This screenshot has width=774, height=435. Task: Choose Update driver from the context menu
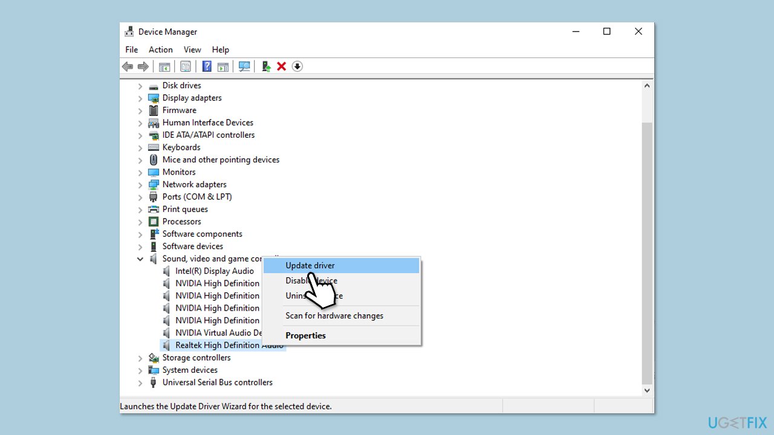(341, 265)
